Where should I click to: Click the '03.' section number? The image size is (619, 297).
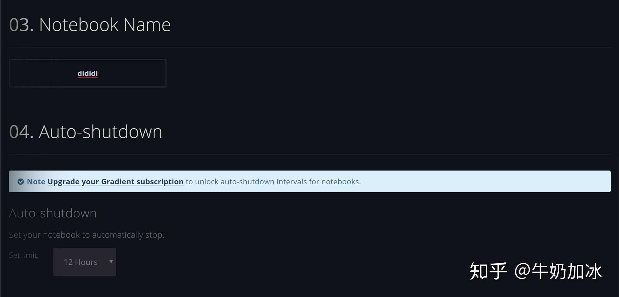(x=21, y=25)
